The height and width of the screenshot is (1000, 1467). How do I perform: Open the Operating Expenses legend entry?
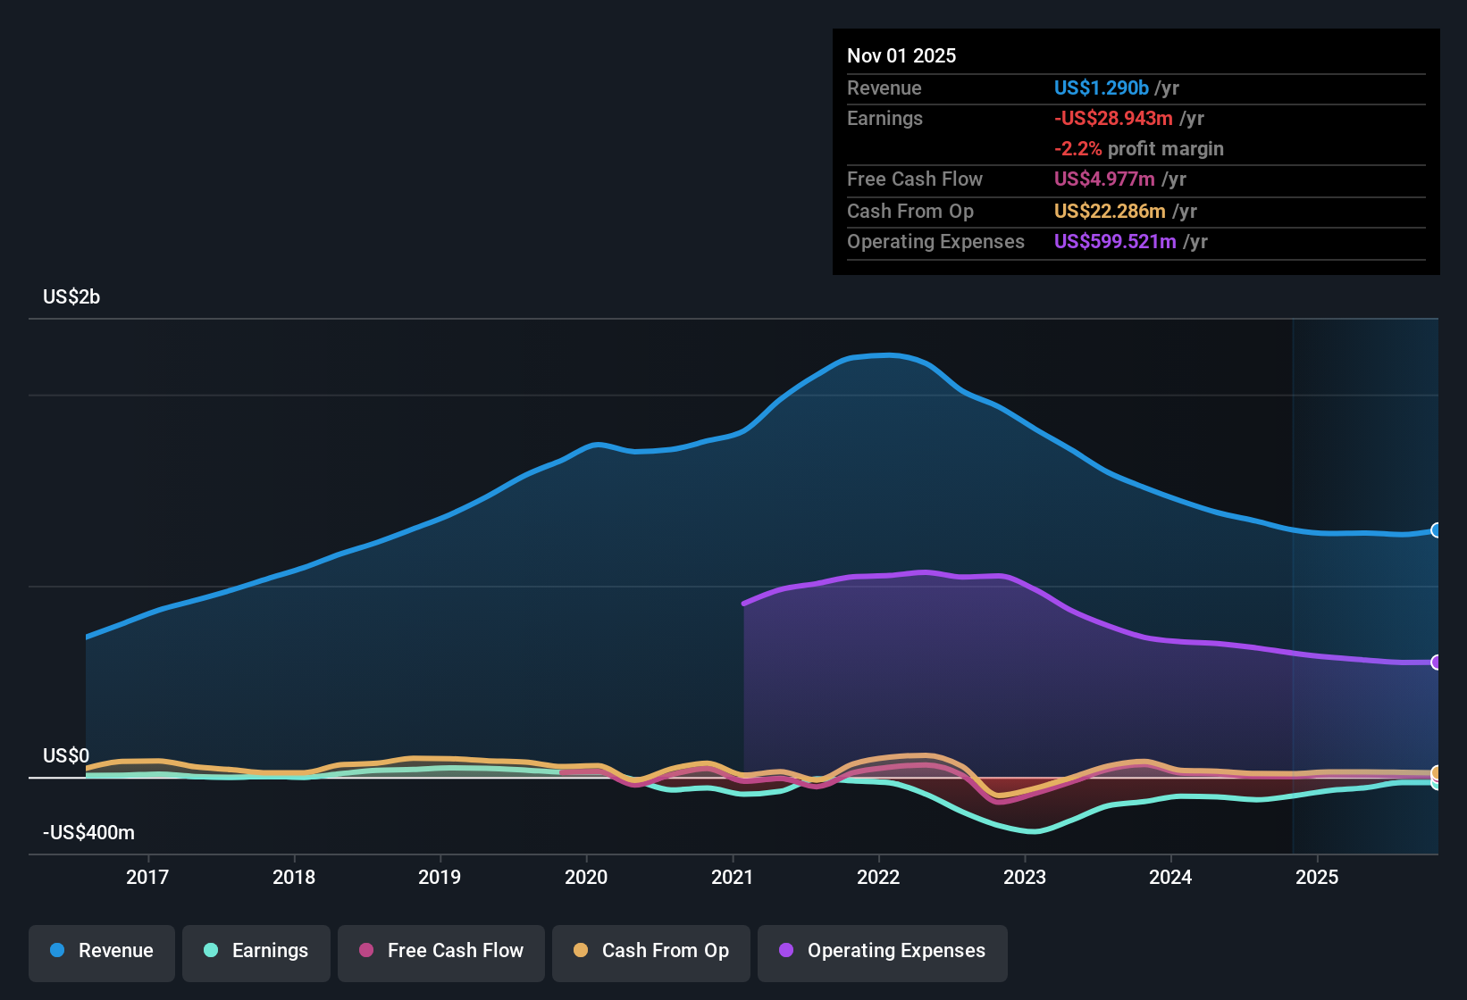882,951
